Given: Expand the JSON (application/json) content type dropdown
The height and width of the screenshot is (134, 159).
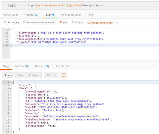Looking at the screenshot, I should 102,23.
